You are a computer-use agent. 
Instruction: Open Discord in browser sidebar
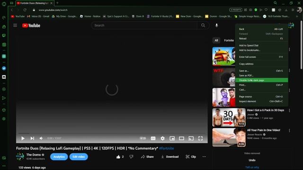(x=4, y=77)
